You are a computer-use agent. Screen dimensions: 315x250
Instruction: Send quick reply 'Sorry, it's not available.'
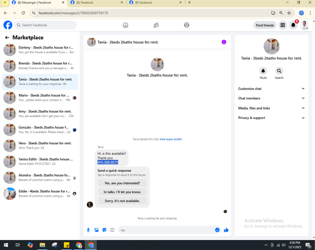[122, 201]
